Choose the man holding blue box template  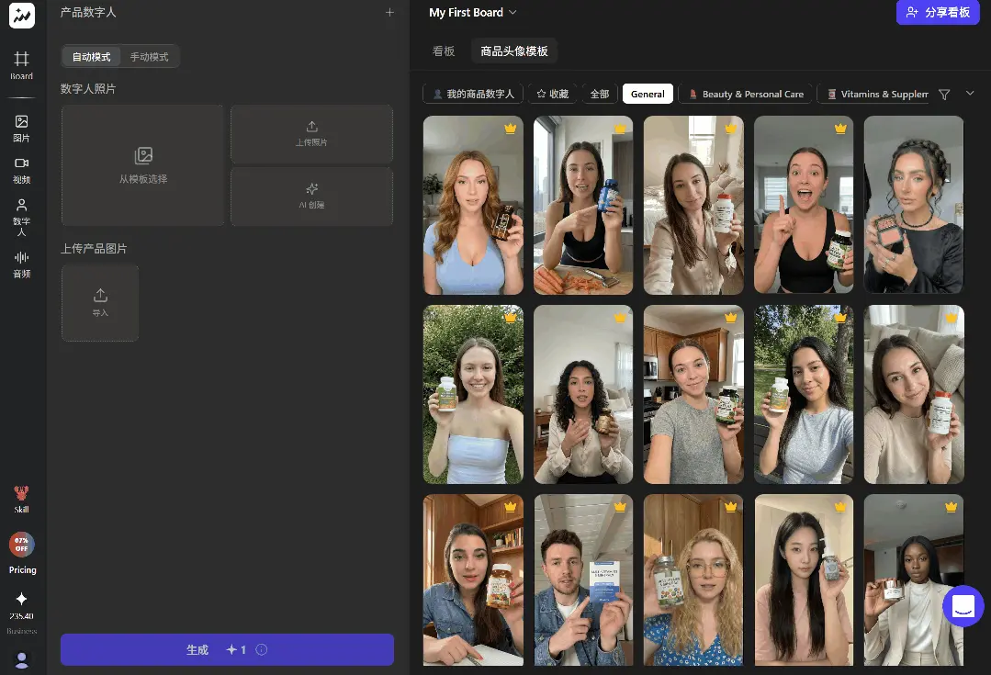583,579
